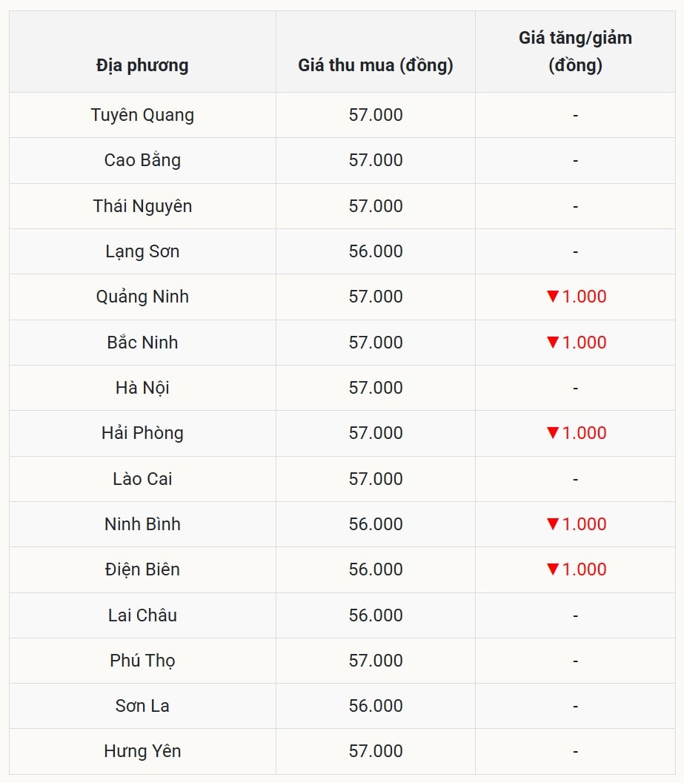Click the red down arrow for Điện Biên
The image size is (684, 783).
point(552,569)
